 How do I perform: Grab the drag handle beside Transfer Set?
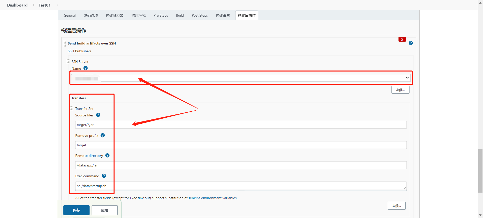click(x=72, y=109)
